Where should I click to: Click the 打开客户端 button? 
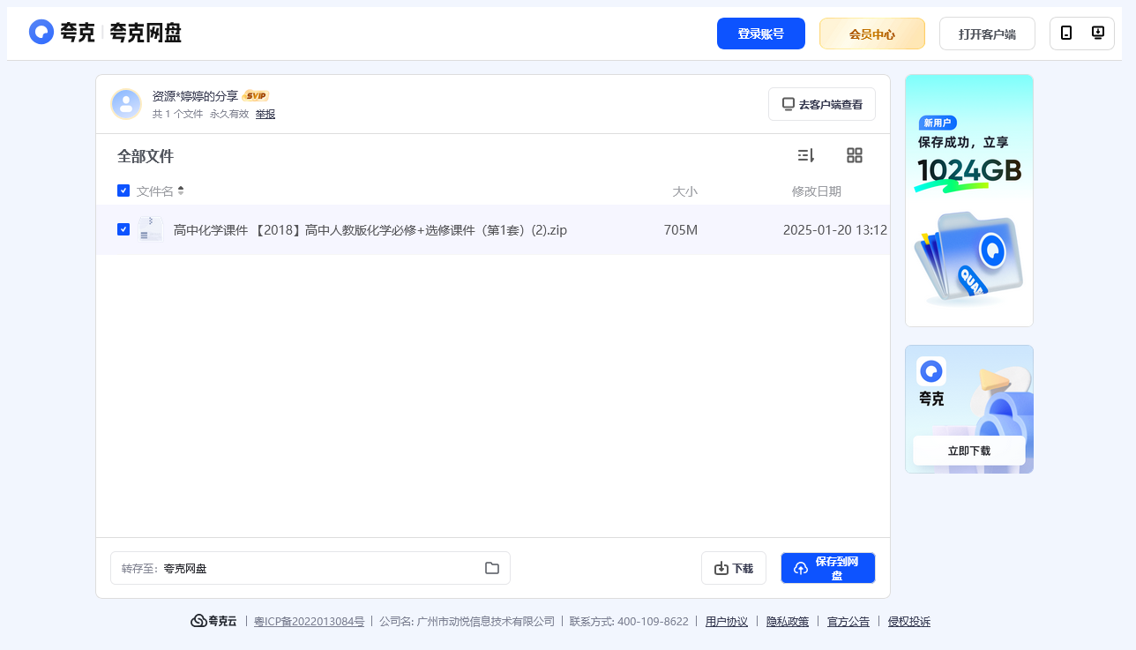click(987, 34)
